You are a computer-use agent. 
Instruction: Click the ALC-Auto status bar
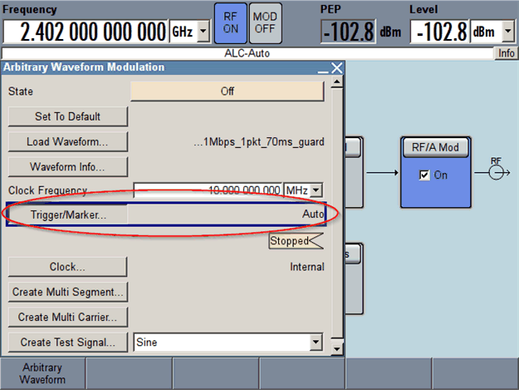click(x=247, y=53)
